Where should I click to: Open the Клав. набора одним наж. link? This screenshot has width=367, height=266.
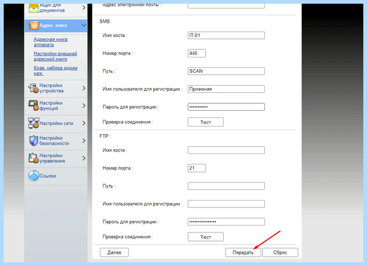(x=56, y=71)
